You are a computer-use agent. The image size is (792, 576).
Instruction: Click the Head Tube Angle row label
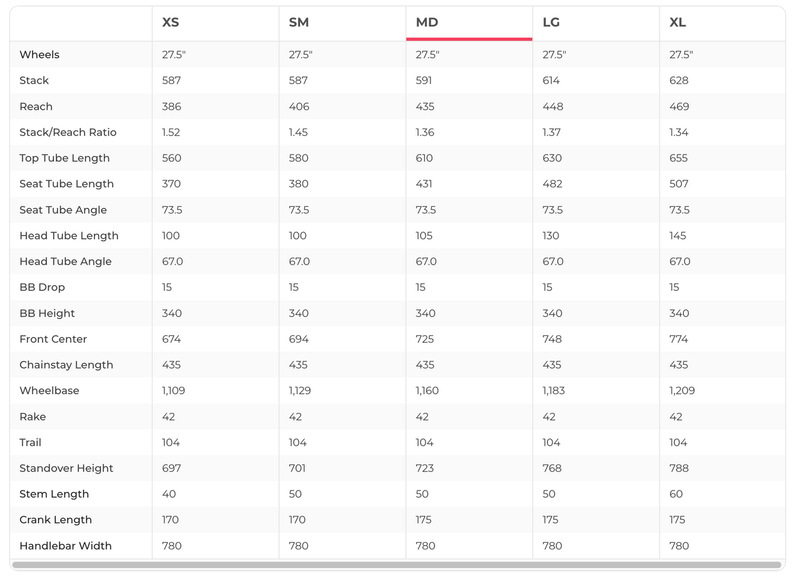click(x=65, y=262)
